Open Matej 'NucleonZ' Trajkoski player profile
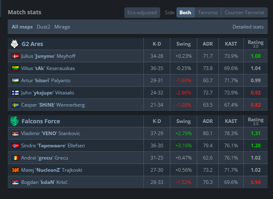Screen dimensions: 273x199 51,170
